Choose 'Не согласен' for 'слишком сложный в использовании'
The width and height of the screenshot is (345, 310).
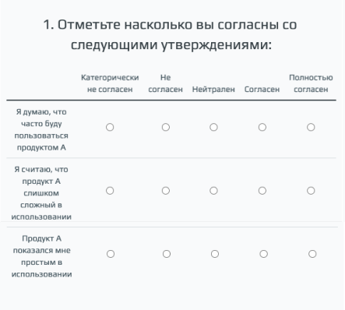point(166,191)
